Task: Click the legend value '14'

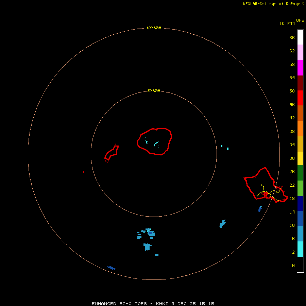Action: [x=292, y=212]
